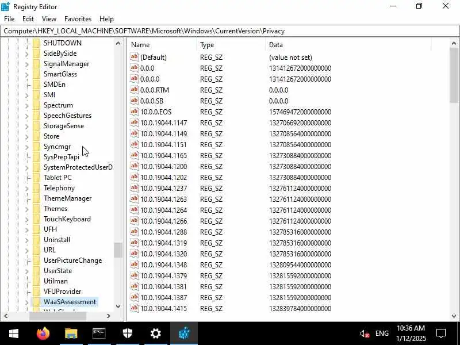The image size is (460, 345).
Task: Click the ab icon beside 0.0.0 value
Action: (x=135, y=68)
